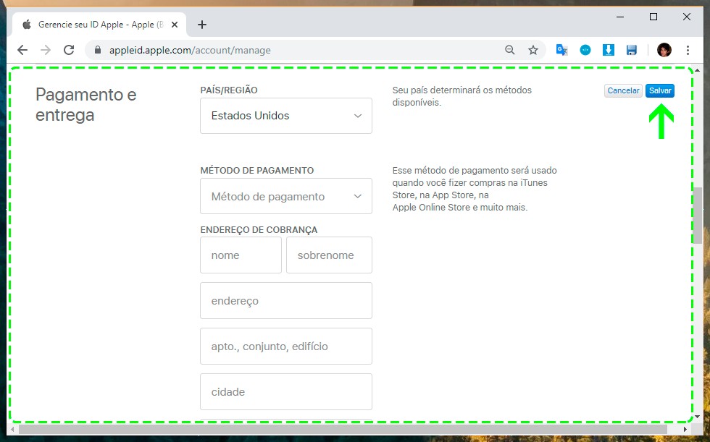Open the blue download arrow extension
The image size is (710, 442).
608,50
